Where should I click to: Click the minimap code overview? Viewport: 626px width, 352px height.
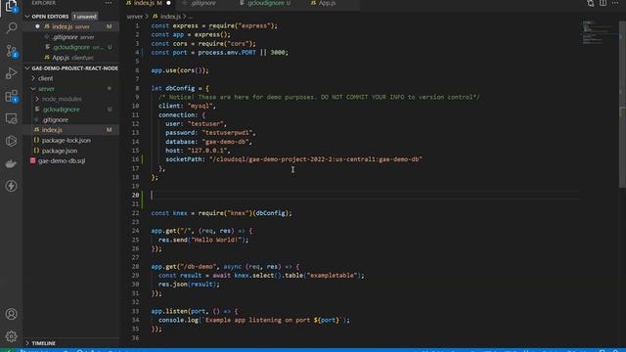pos(598,32)
